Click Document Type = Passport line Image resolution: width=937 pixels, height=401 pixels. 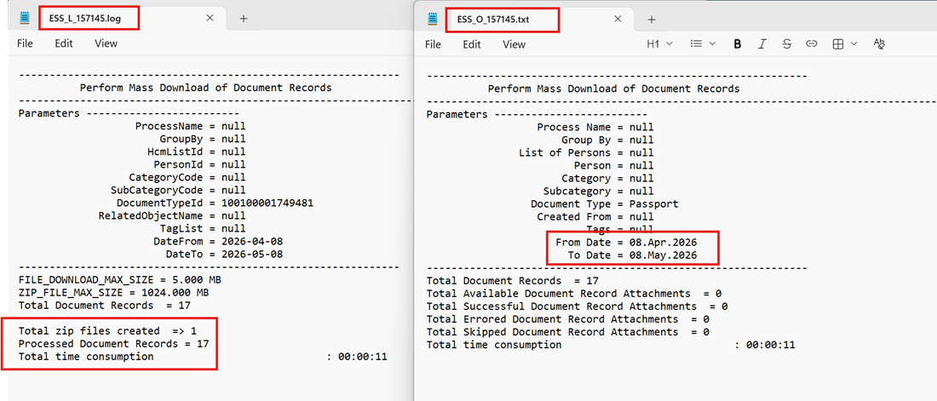coord(605,203)
